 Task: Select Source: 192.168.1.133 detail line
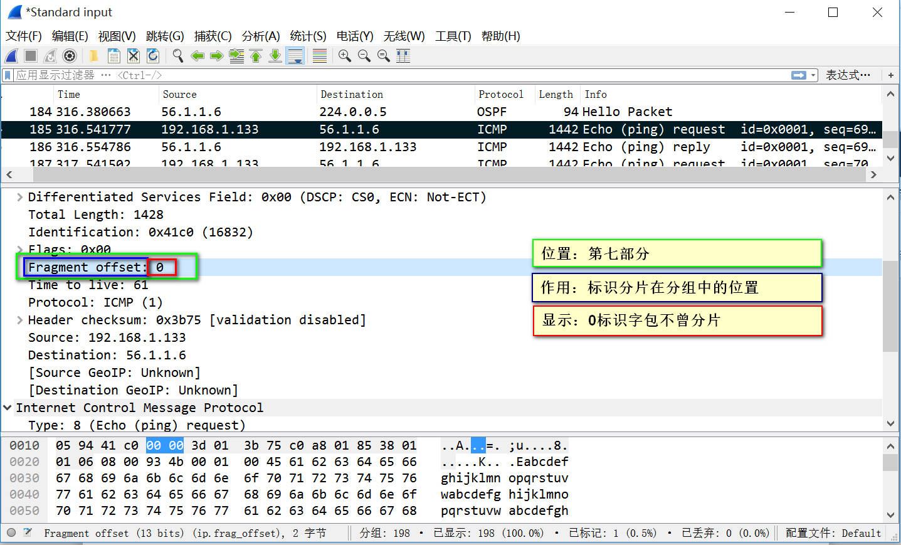107,337
